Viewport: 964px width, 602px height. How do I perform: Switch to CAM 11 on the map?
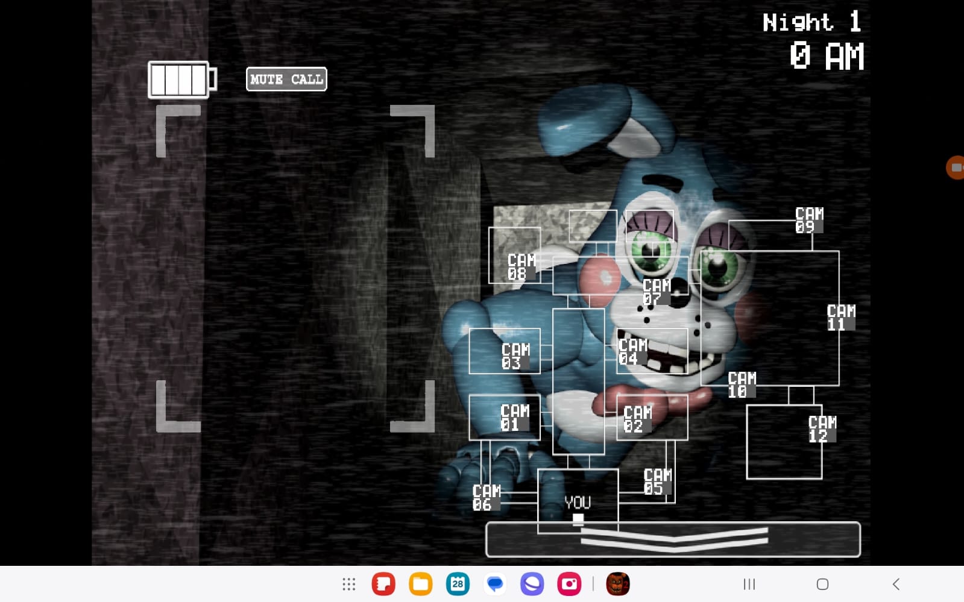point(841,318)
